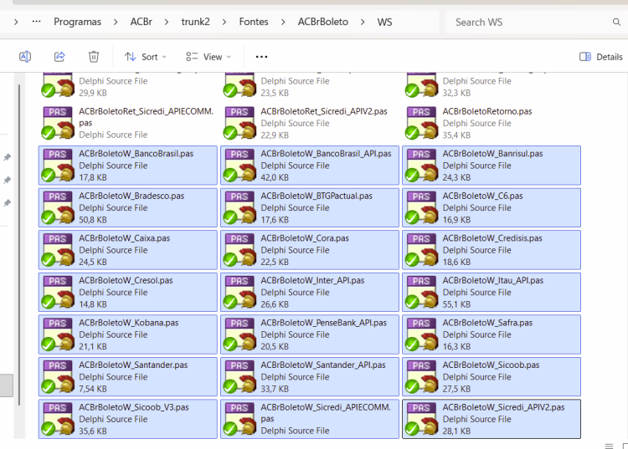Click the Rename toolbar icon
The height and width of the screenshot is (449, 628).
pos(25,57)
